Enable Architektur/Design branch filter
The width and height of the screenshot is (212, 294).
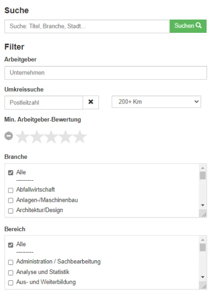click(11, 211)
